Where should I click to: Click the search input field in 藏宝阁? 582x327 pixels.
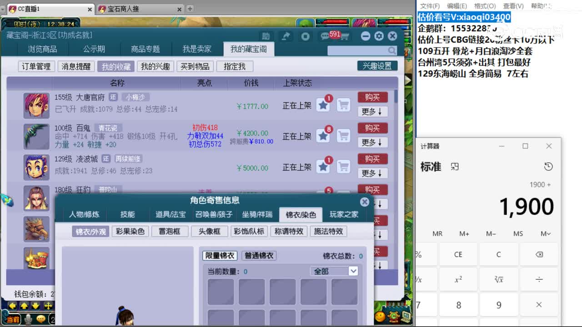(x=359, y=50)
